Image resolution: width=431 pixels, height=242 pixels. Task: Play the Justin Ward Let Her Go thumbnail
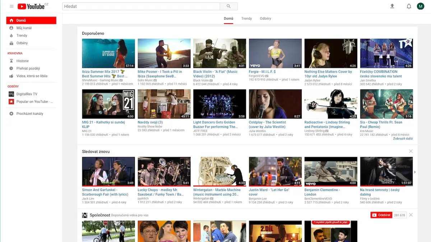tap(275, 172)
